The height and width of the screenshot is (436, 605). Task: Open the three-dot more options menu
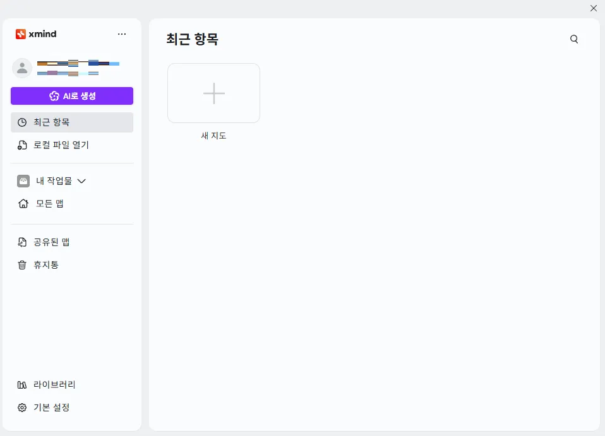click(122, 34)
